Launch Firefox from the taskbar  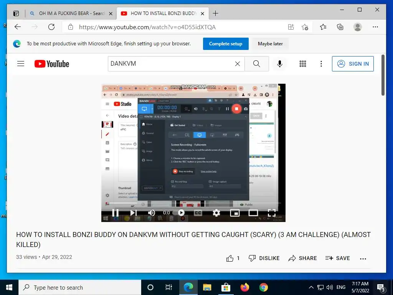pyautogui.click(x=244, y=287)
